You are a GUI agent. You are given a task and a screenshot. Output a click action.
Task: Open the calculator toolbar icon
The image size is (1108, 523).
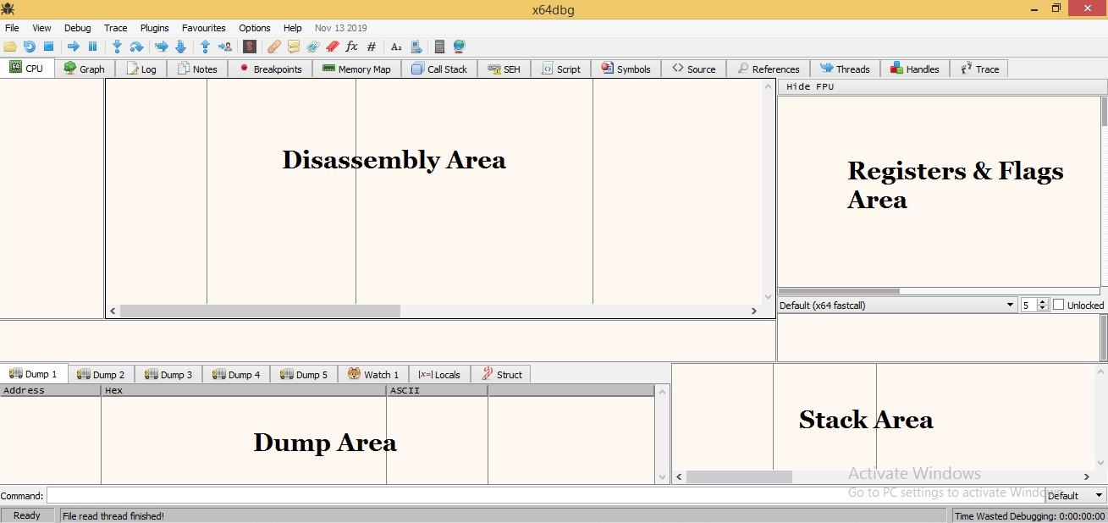[439, 47]
